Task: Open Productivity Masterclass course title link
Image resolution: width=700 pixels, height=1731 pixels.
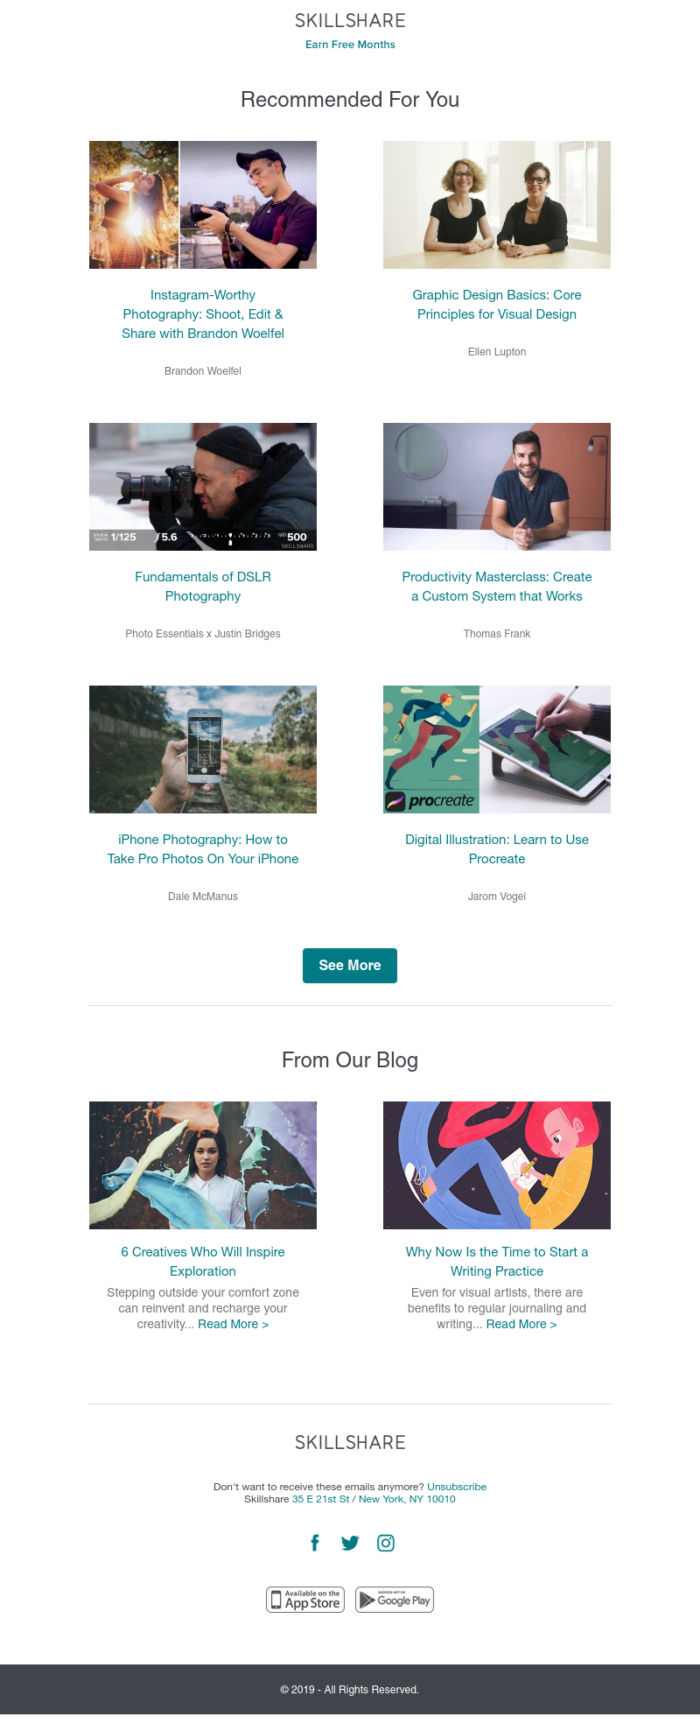Action: tap(497, 587)
